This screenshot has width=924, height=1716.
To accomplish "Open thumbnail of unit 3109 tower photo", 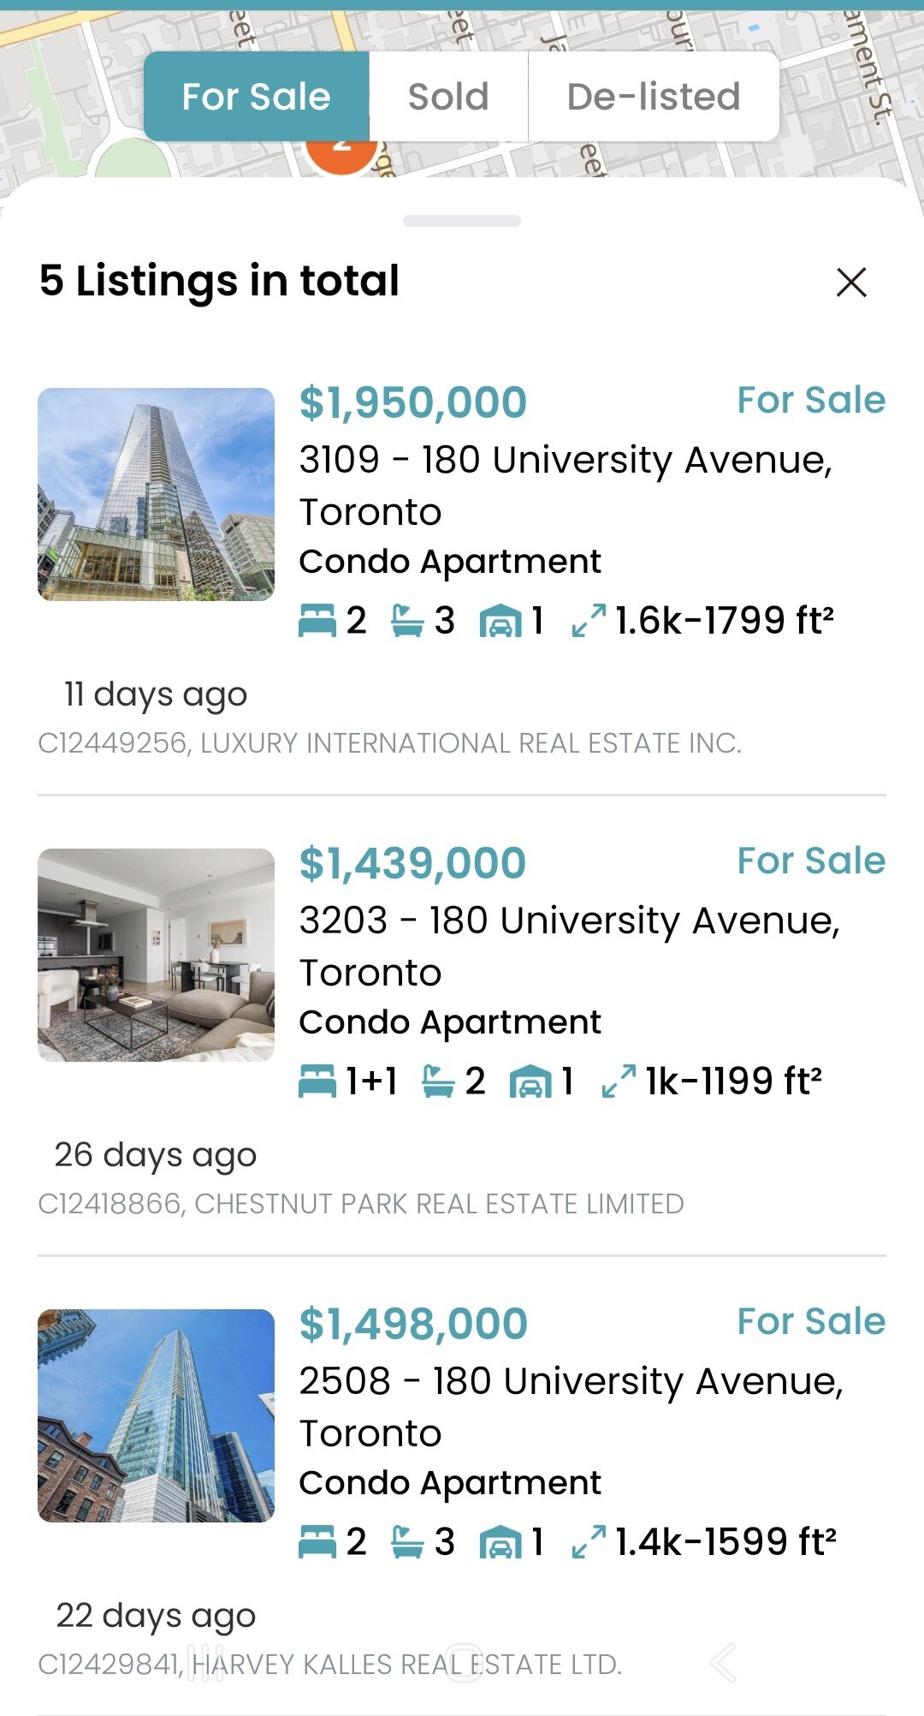I will point(156,494).
